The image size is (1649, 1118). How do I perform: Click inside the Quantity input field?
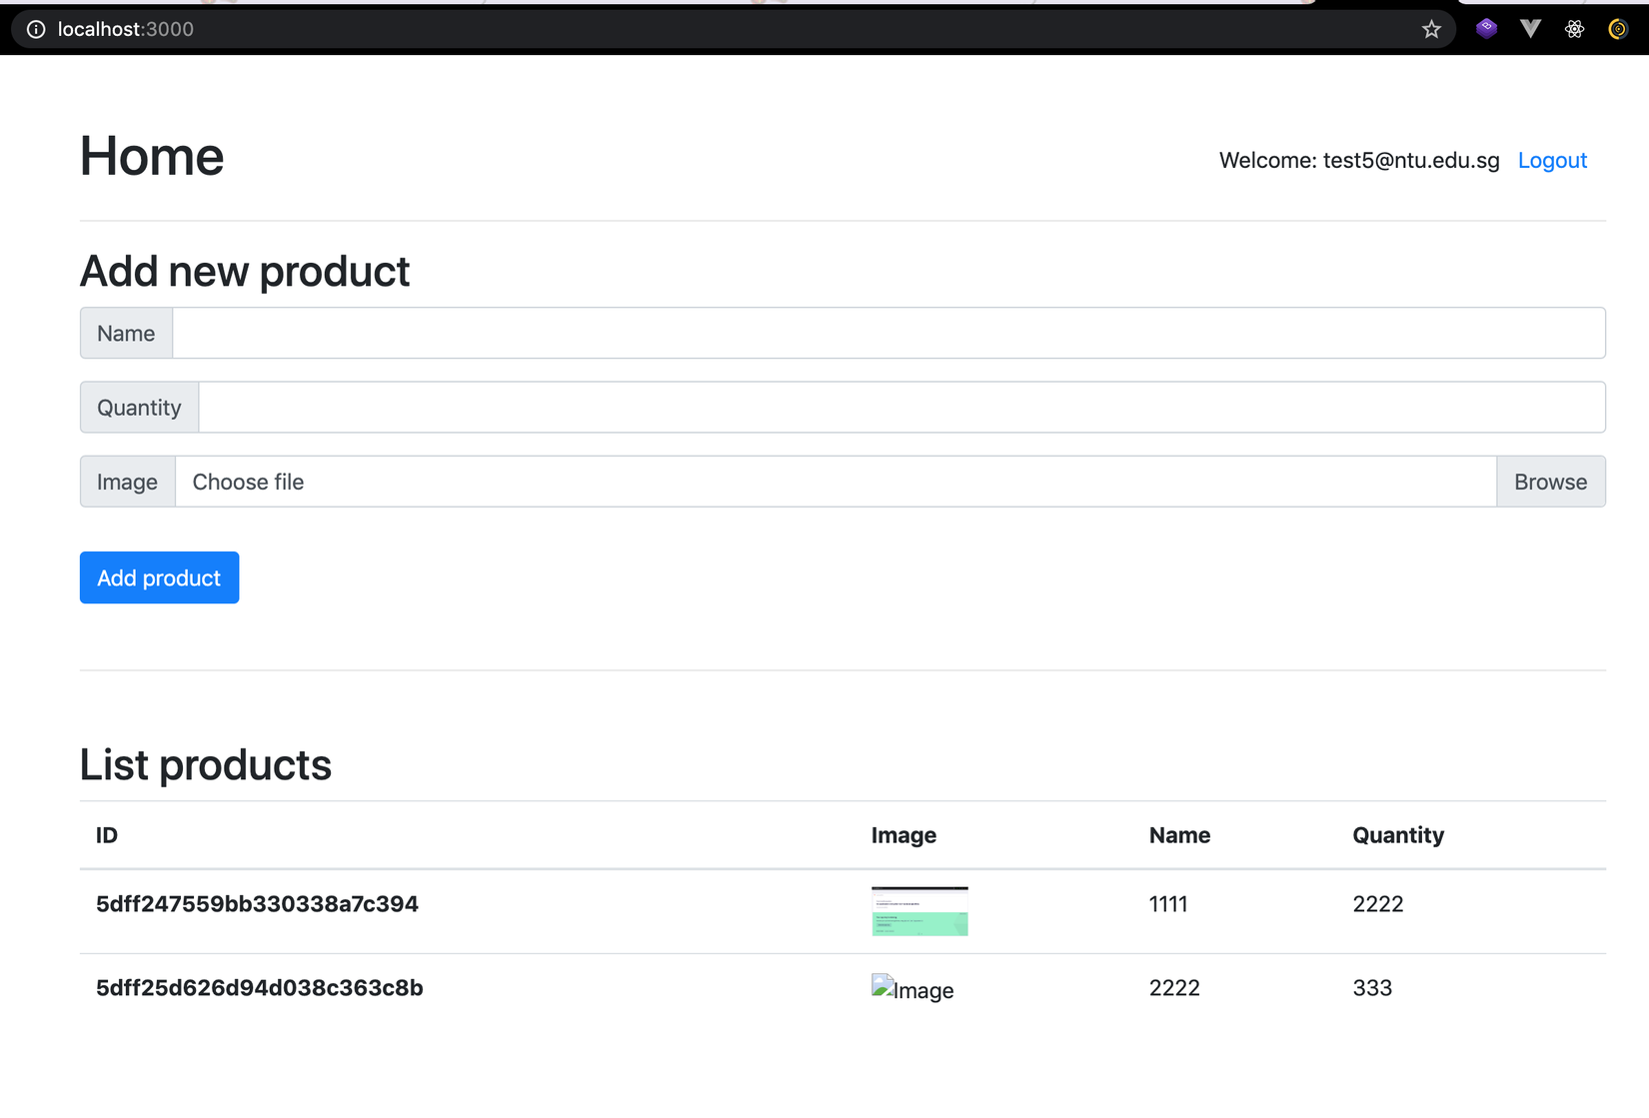pyautogui.click(x=700, y=407)
